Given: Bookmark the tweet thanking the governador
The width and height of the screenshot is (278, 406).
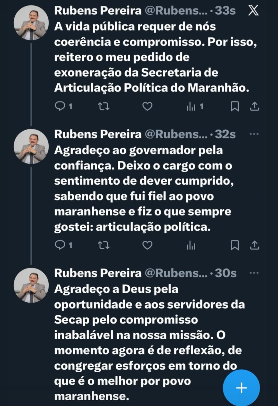Looking at the screenshot, I should (x=234, y=245).
